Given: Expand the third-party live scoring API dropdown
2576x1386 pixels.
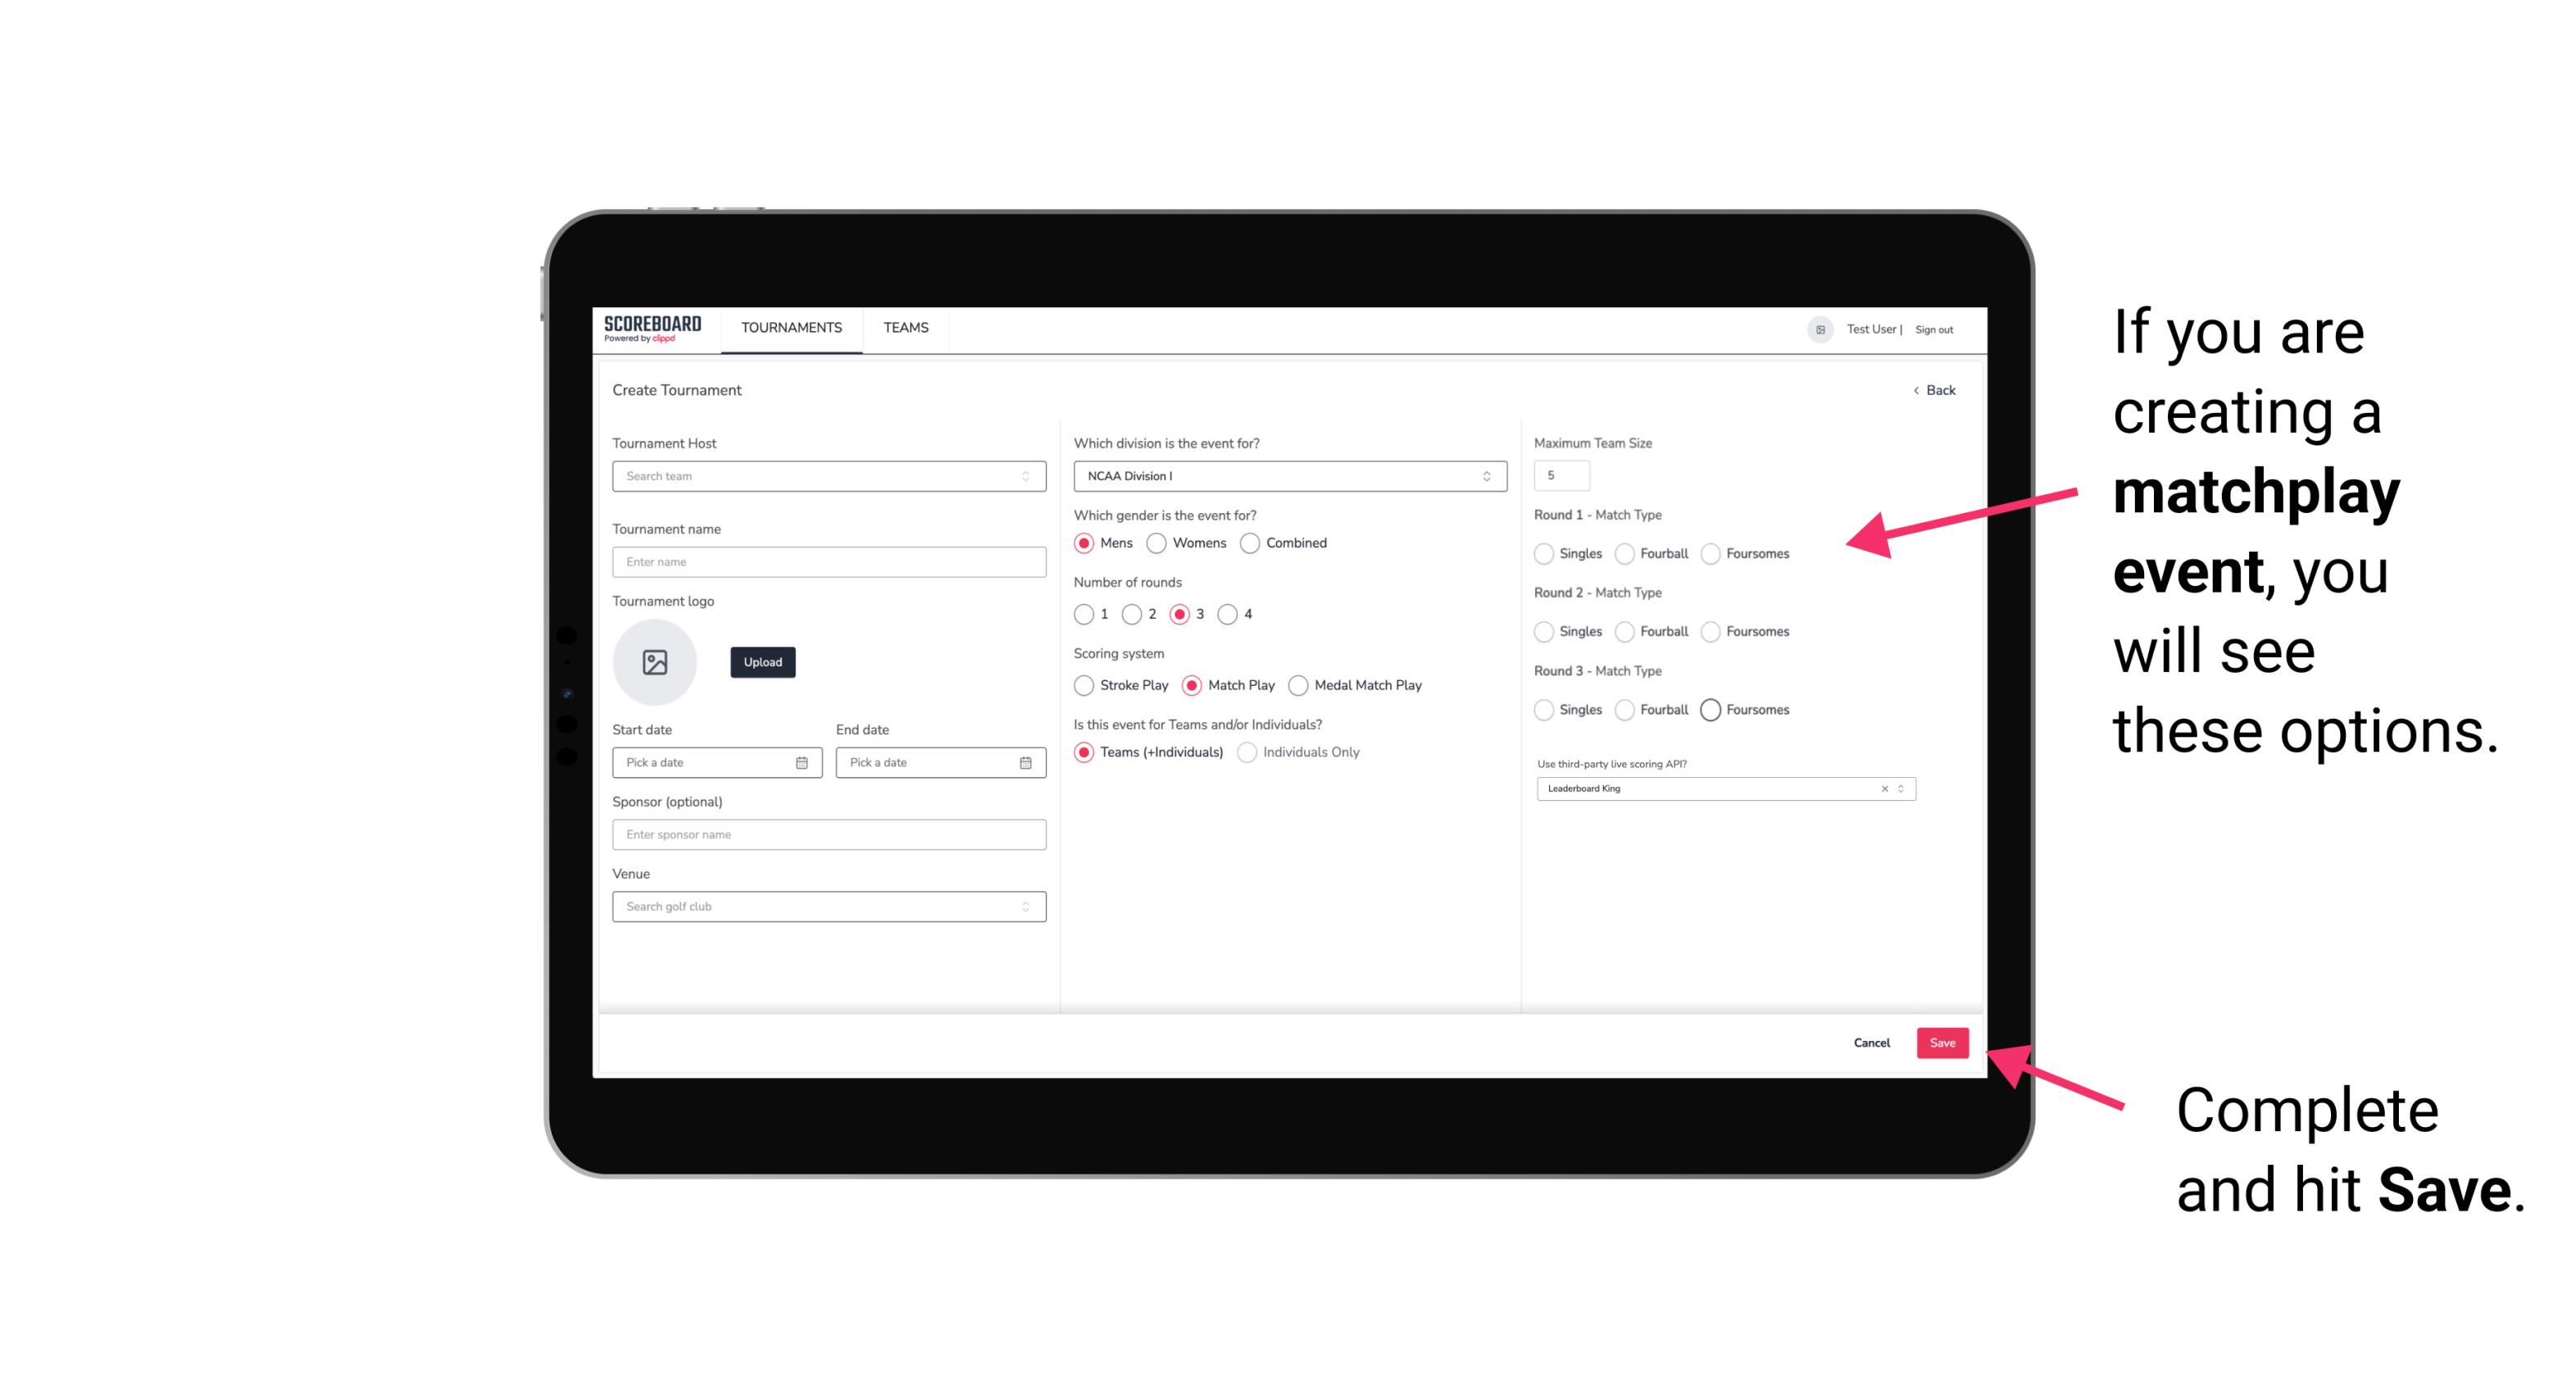Looking at the screenshot, I should click(1899, 788).
